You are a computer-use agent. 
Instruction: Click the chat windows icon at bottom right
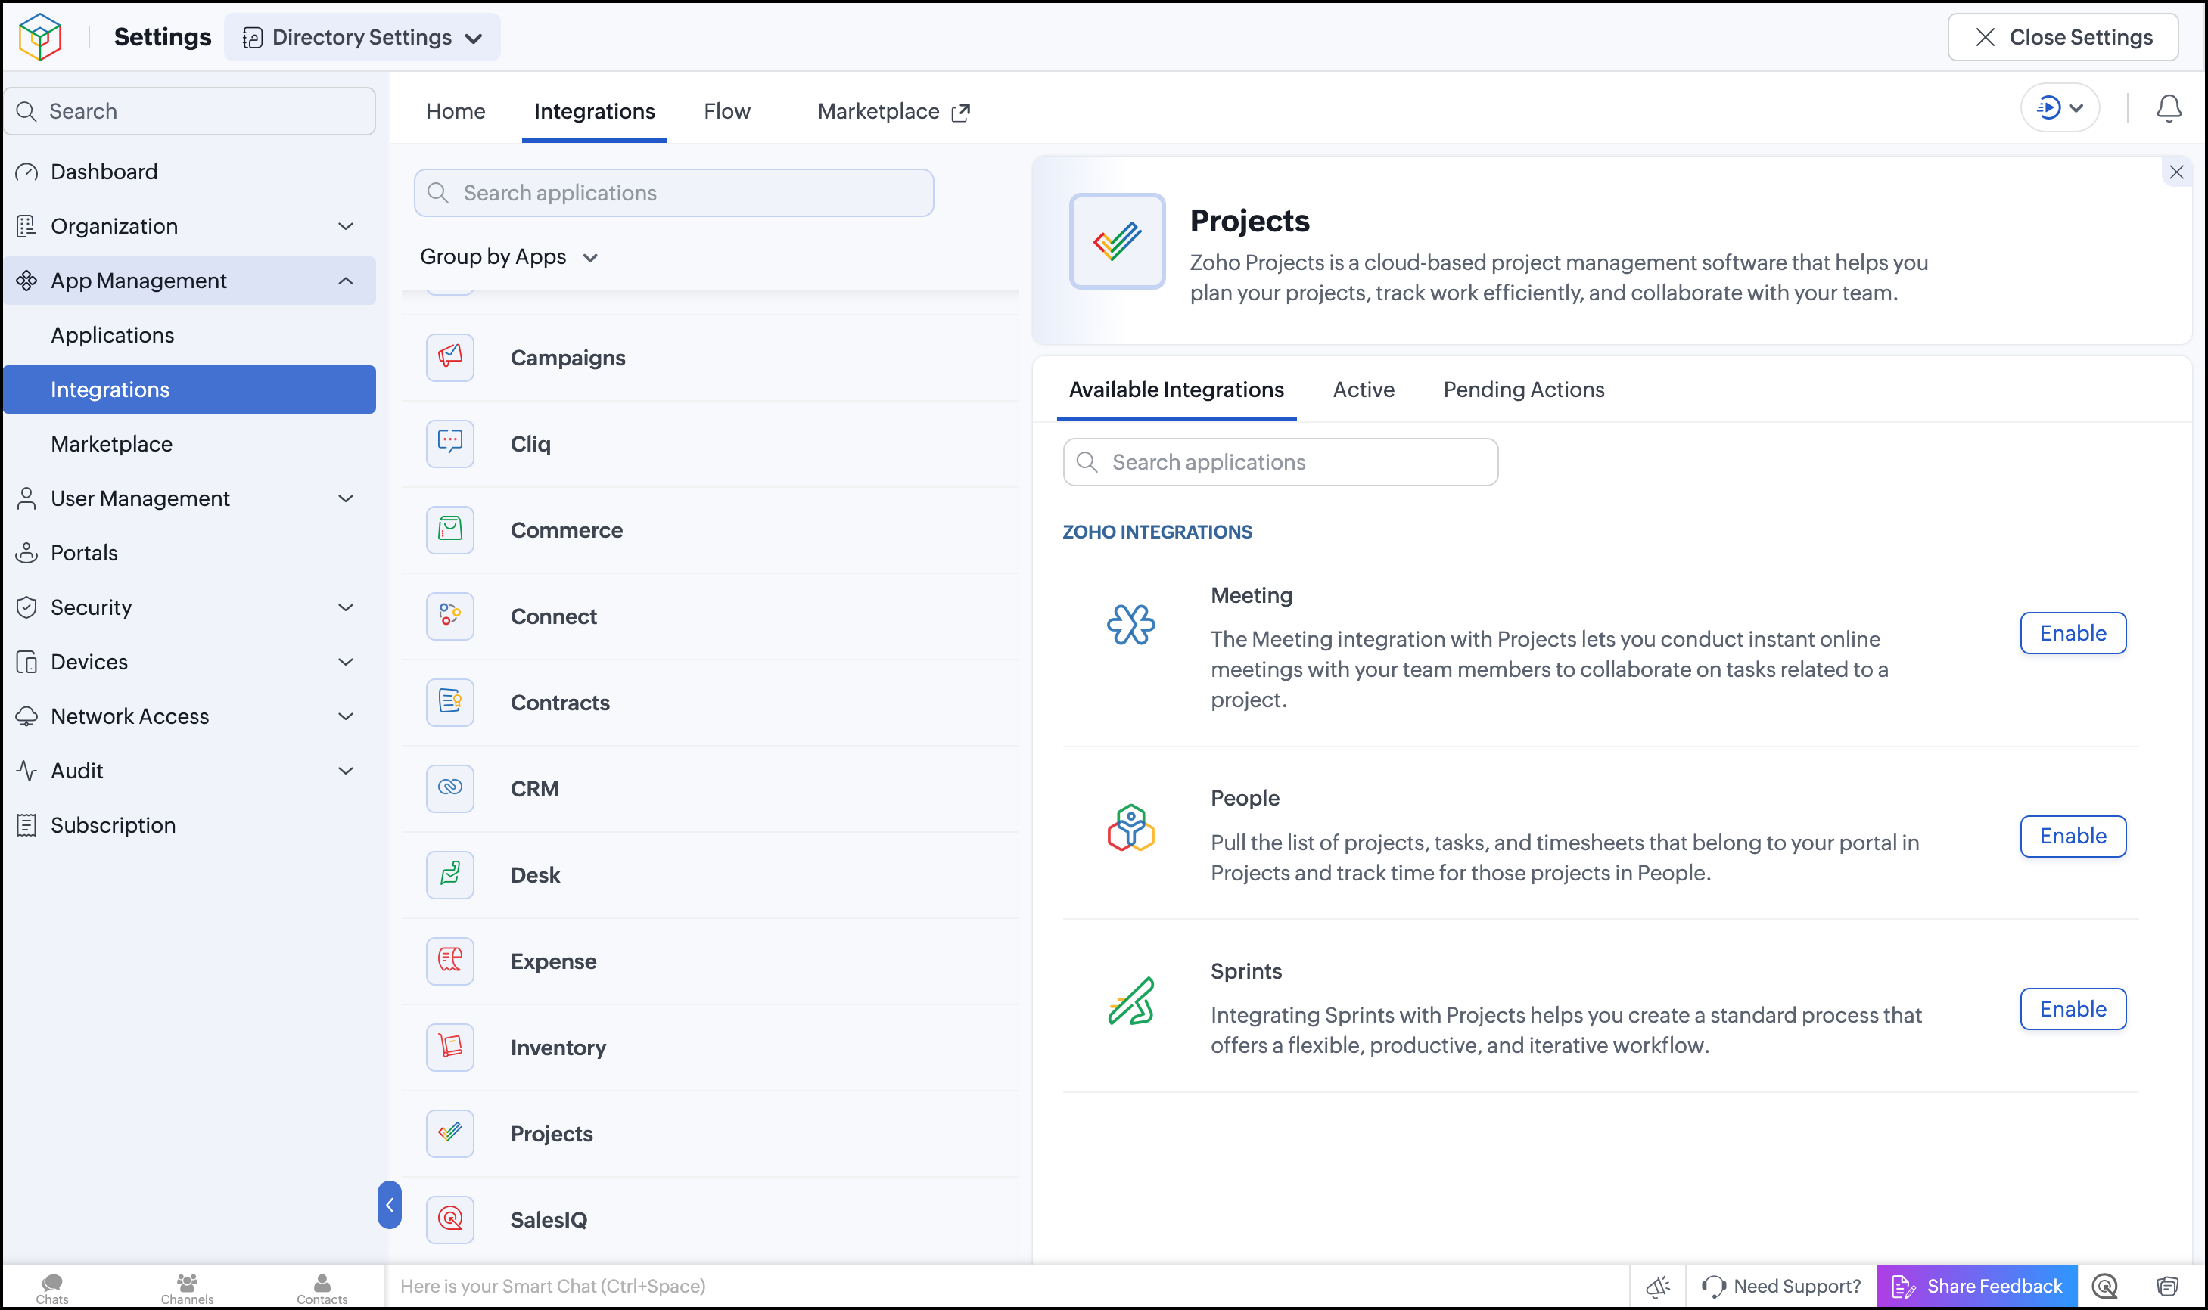(x=2167, y=1286)
